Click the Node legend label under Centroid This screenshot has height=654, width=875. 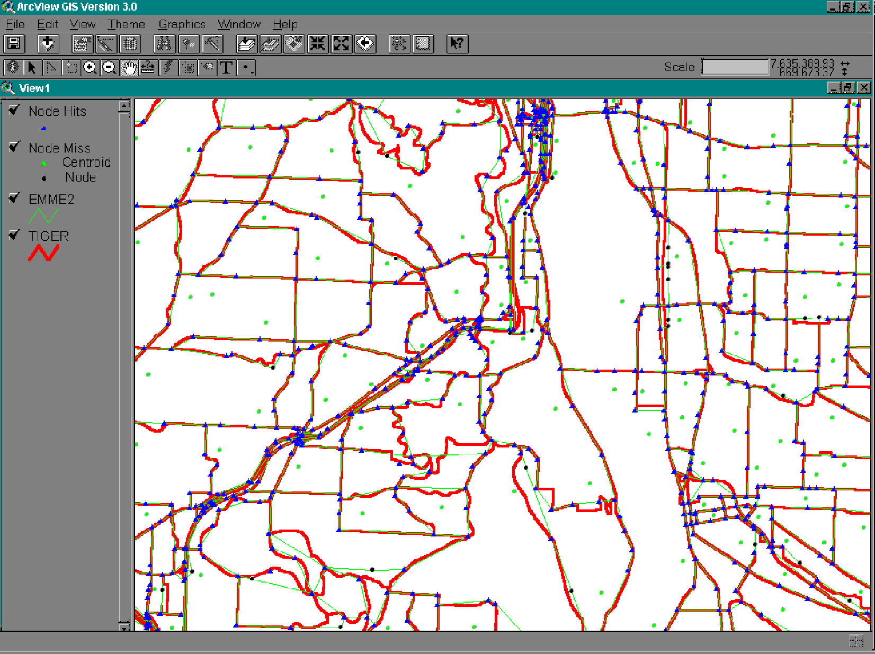(81, 177)
